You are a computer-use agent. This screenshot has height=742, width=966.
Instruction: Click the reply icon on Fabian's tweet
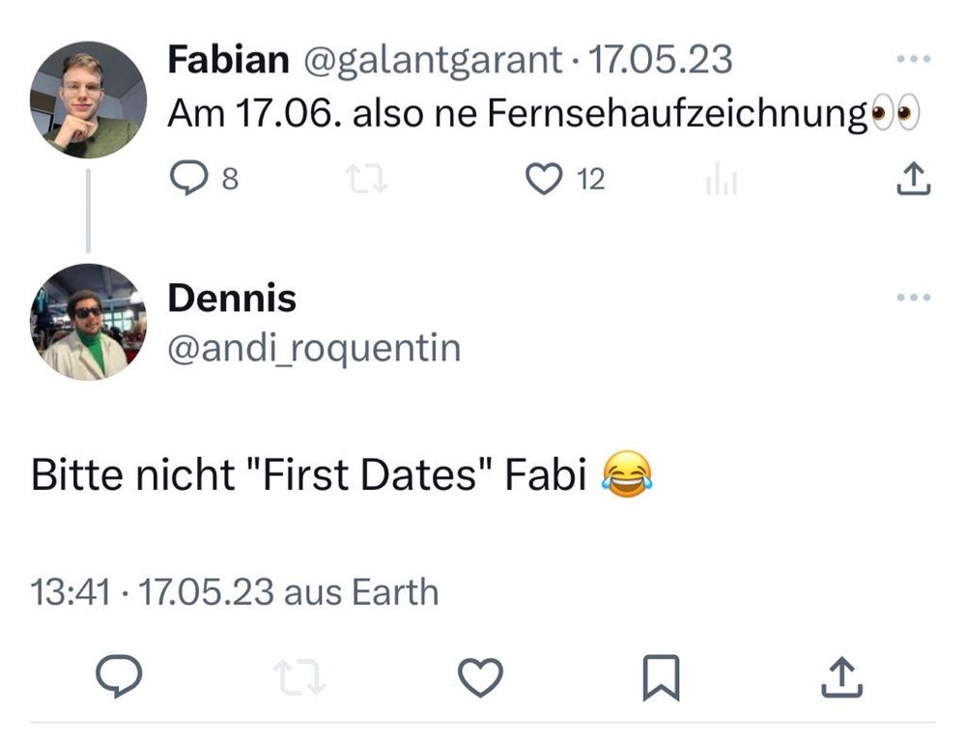pyautogui.click(x=190, y=178)
